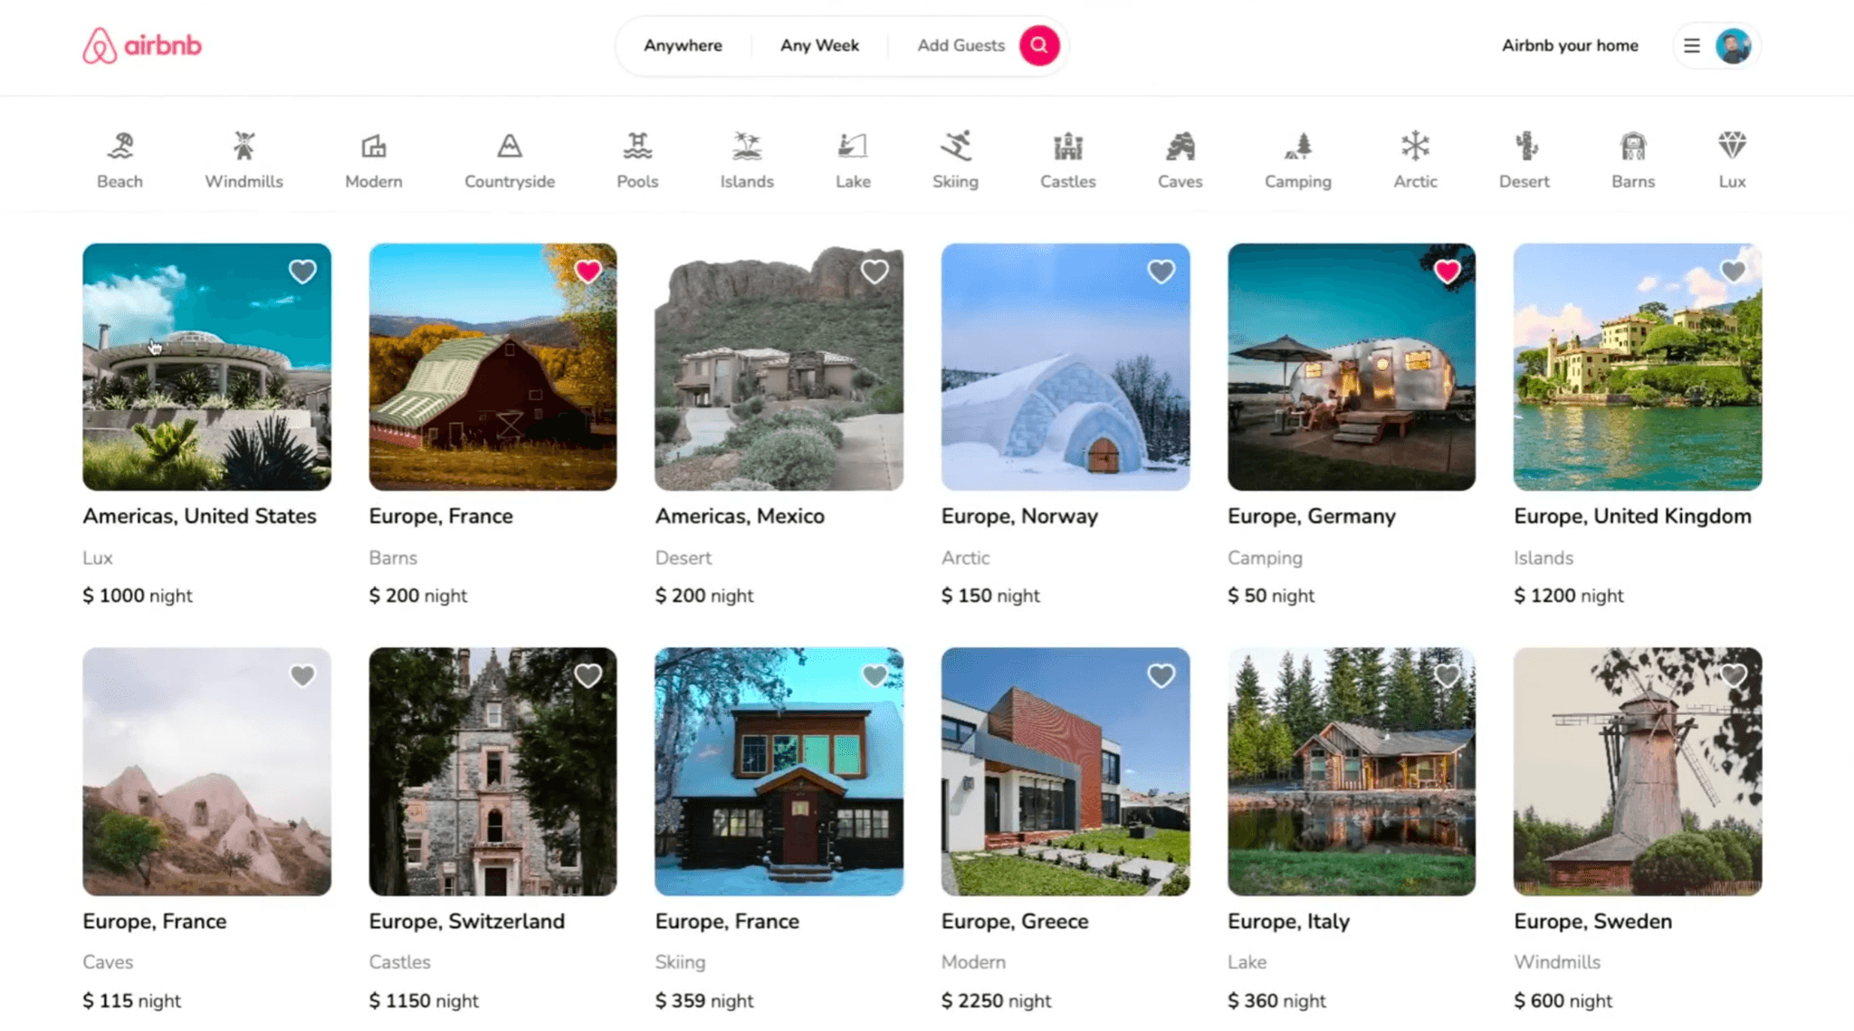1854x1031 pixels.
Task: Click the 'Americas, Mexico' listing title
Action: point(740,516)
